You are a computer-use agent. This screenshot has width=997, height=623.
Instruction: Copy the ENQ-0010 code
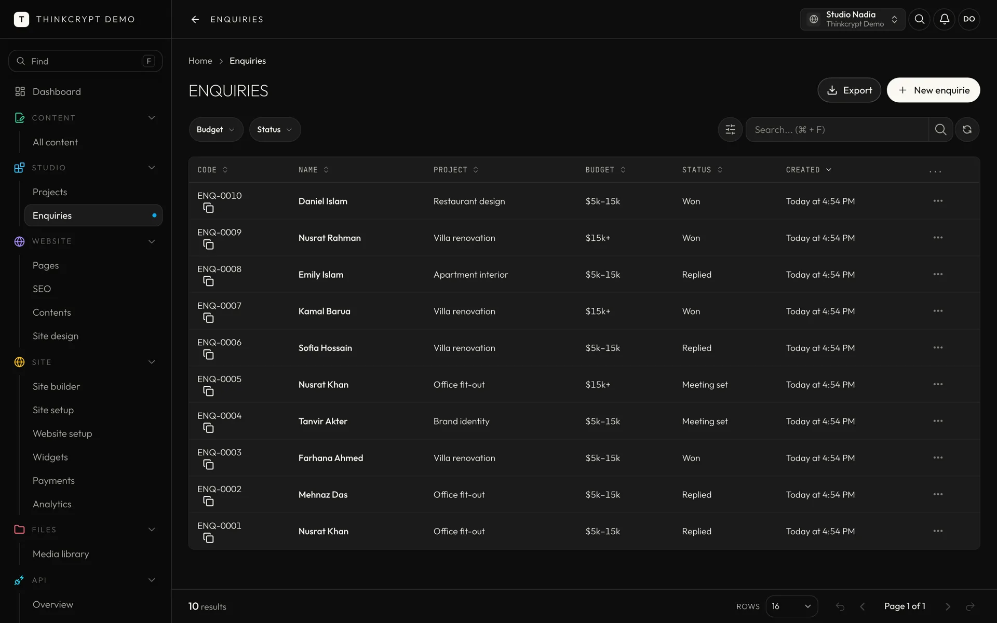[208, 208]
